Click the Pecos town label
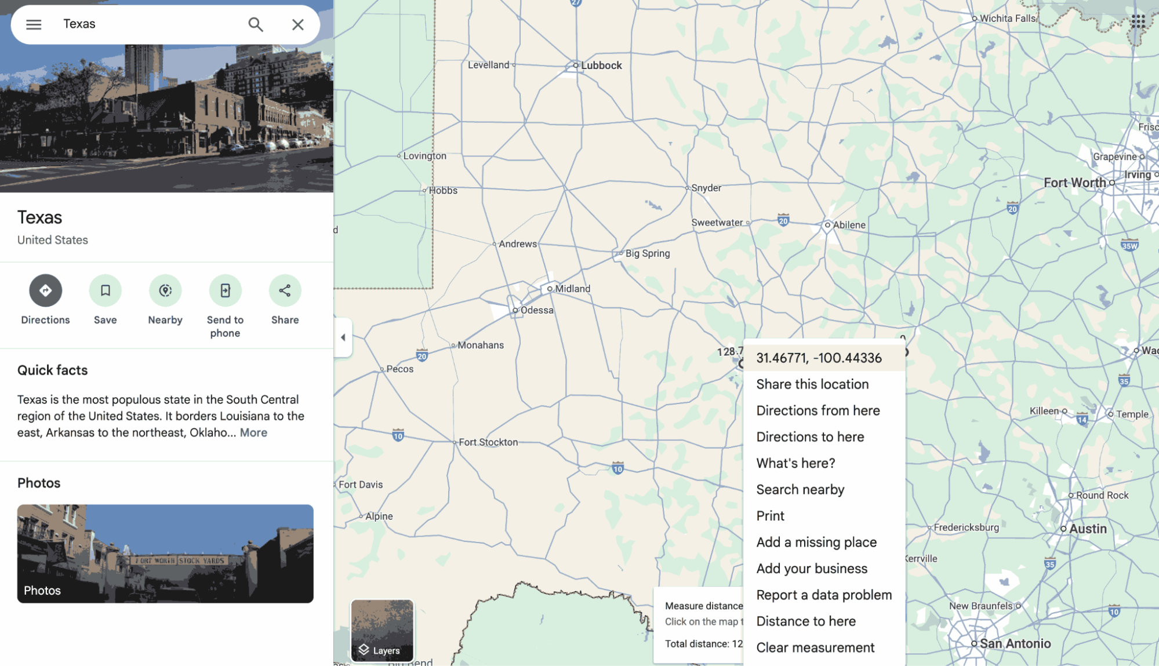 pos(400,369)
